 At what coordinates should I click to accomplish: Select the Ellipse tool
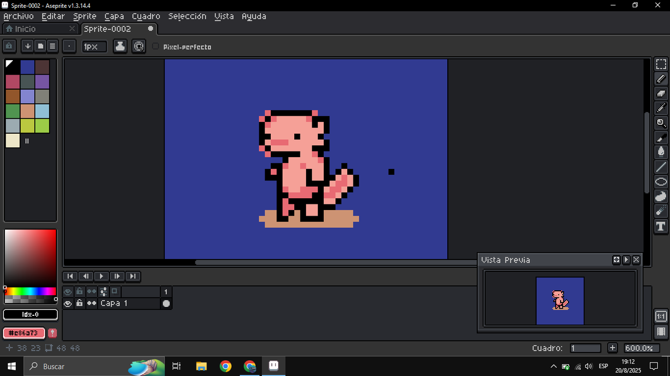[661, 182]
